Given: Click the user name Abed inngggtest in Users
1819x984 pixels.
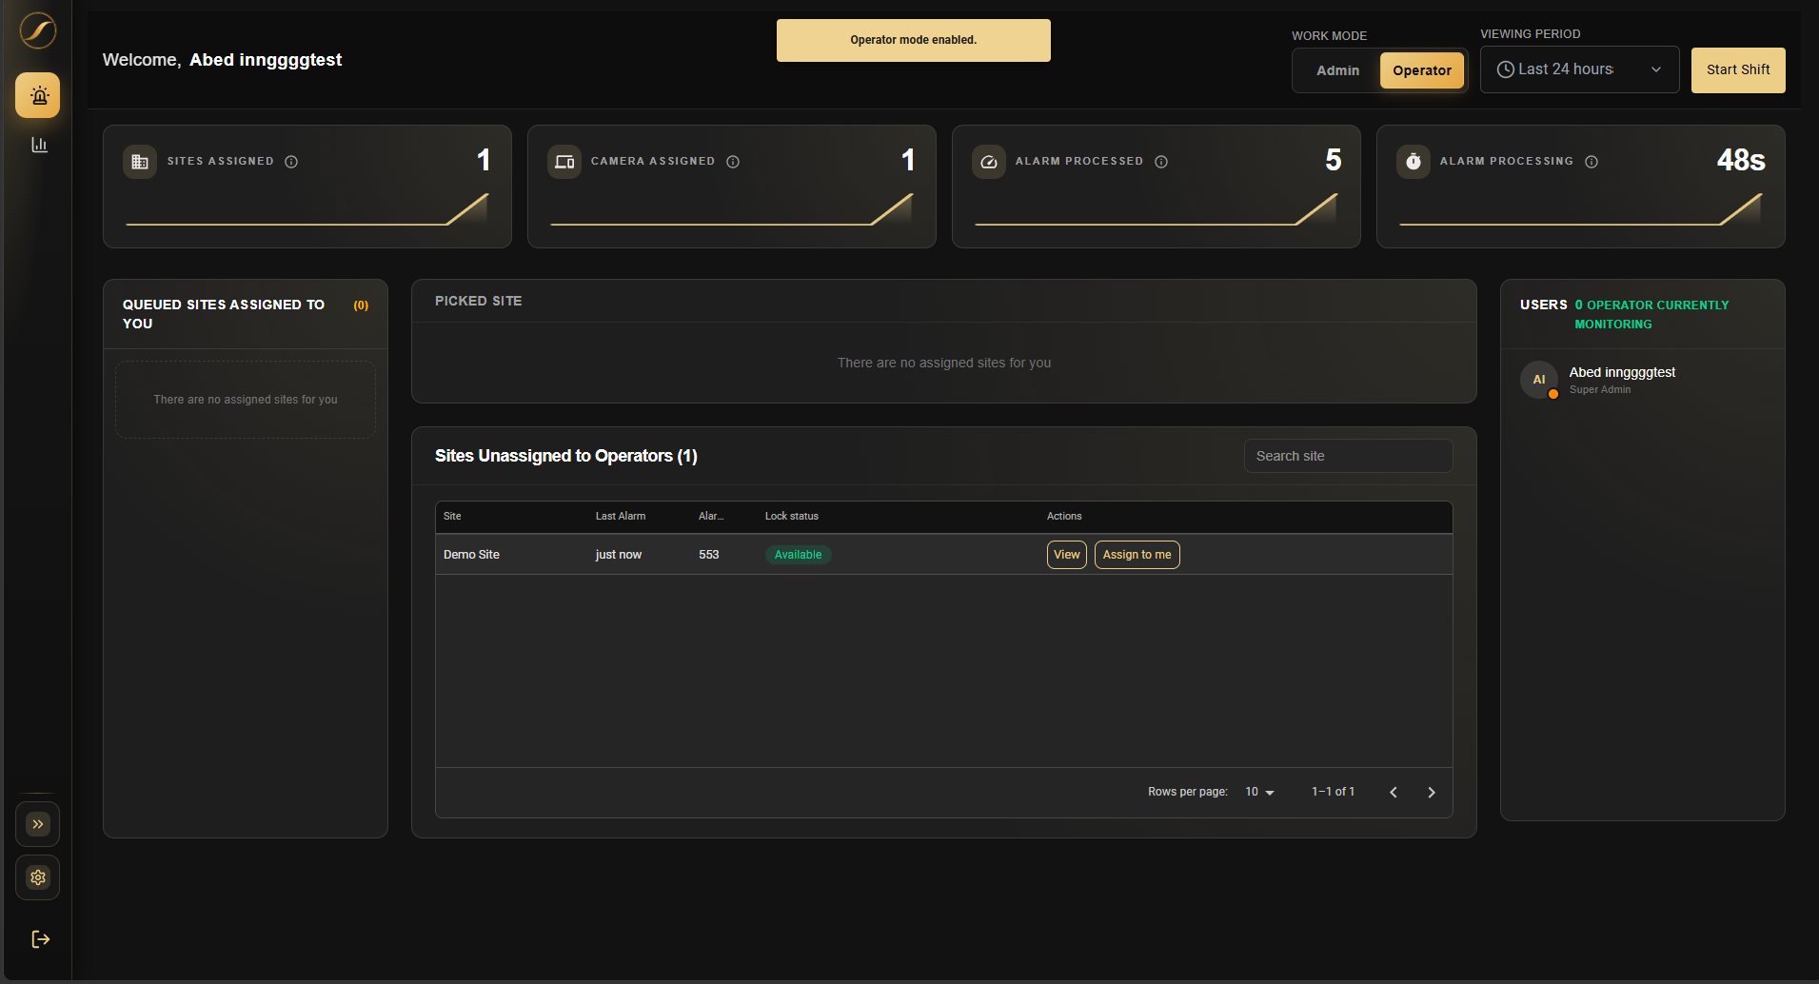Looking at the screenshot, I should coord(1622,372).
